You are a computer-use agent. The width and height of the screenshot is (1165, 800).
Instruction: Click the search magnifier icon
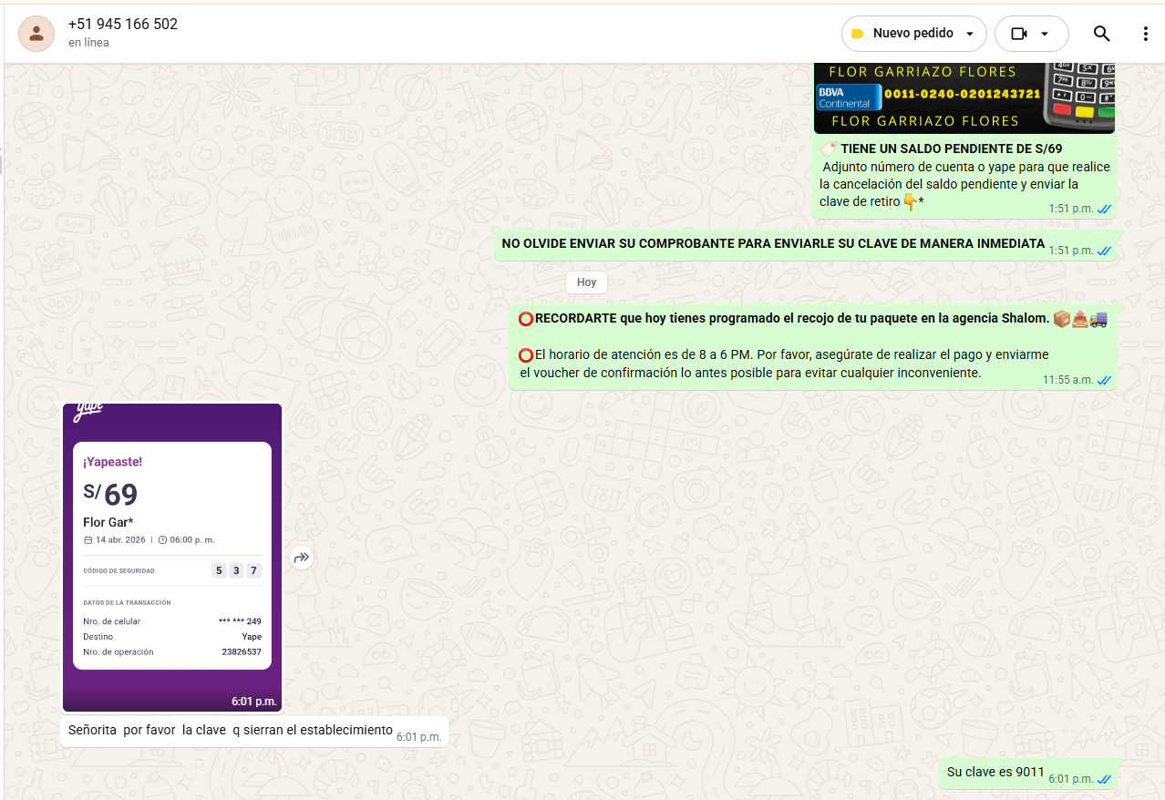point(1101,34)
